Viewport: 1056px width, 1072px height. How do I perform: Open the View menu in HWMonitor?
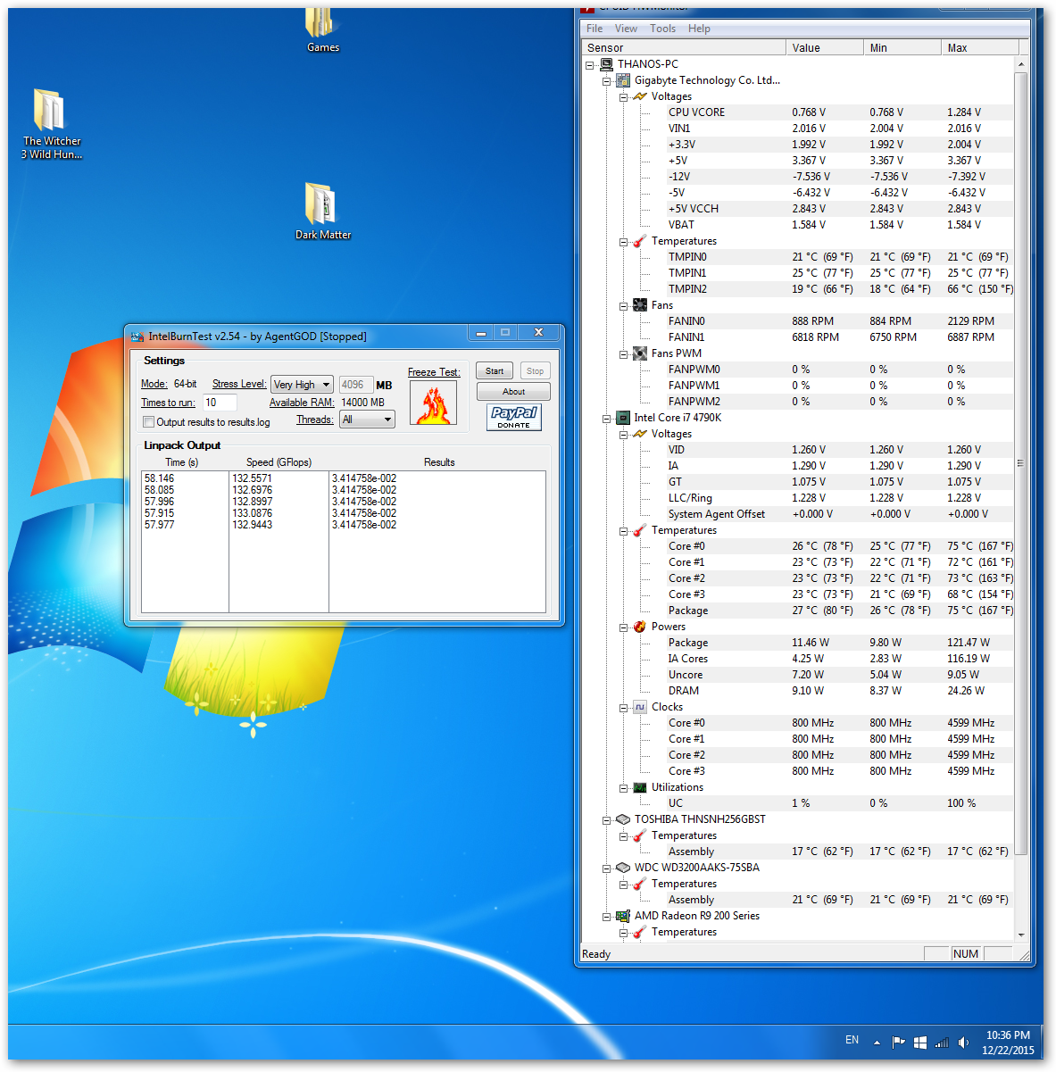[x=626, y=29]
